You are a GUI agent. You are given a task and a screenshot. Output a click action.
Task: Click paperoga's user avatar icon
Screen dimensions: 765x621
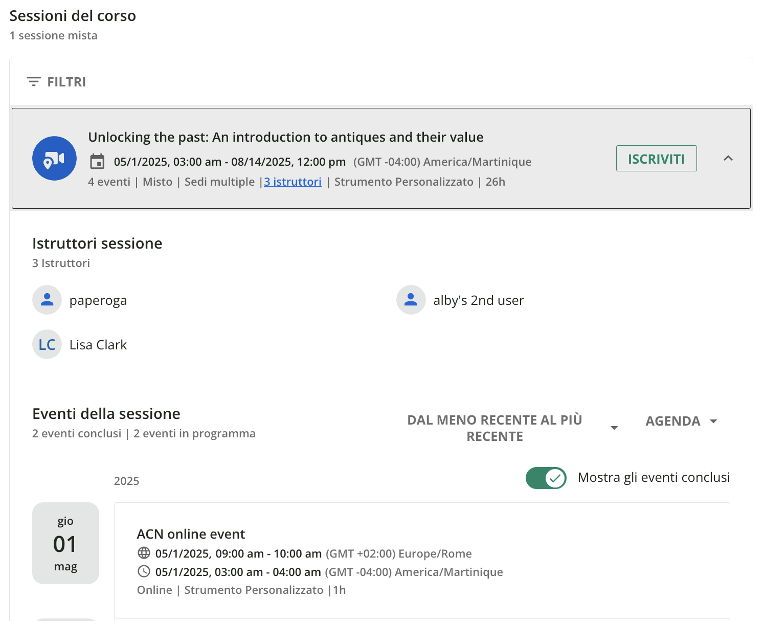[x=47, y=300]
